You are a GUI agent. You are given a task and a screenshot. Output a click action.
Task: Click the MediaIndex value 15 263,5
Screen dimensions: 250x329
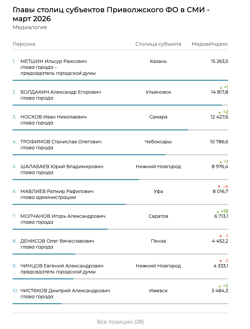pyautogui.click(x=219, y=61)
